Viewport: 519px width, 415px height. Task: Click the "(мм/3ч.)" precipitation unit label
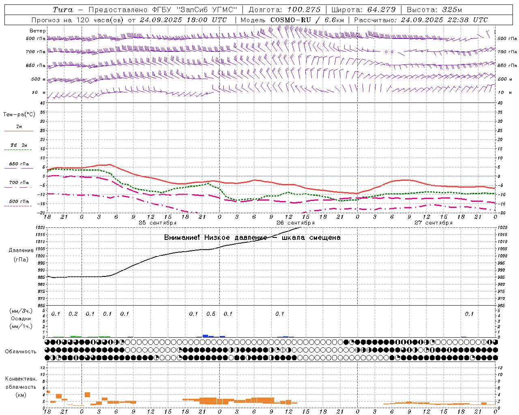pyautogui.click(x=21, y=311)
